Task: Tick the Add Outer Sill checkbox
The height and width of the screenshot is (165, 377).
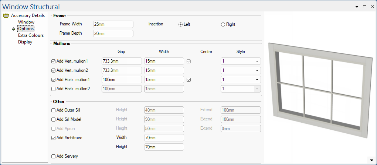Action: point(54,110)
